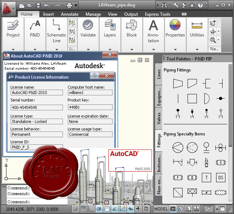Click the Undo arrow icon
Viewport: 234px width, 214px height.
(46, 5)
